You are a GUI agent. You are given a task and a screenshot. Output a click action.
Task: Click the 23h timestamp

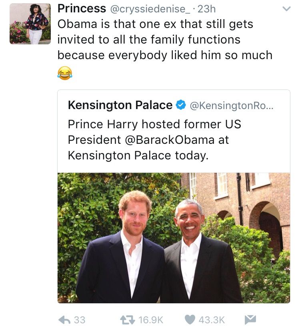[x=207, y=9]
